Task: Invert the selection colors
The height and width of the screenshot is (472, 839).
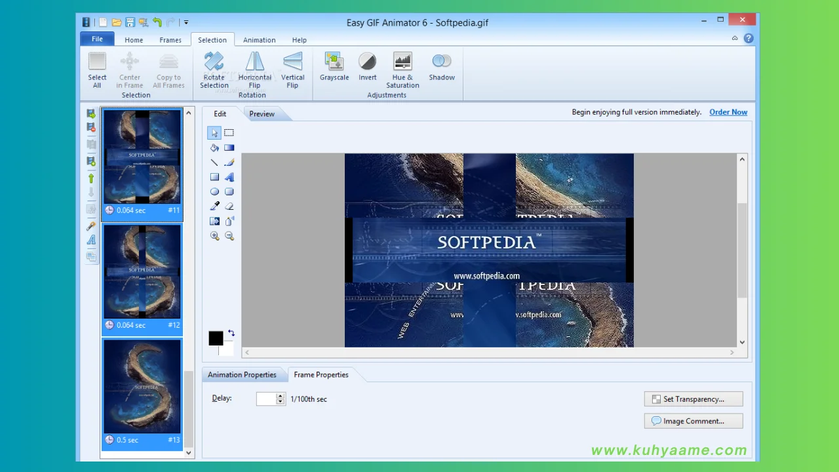Action: click(367, 67)
